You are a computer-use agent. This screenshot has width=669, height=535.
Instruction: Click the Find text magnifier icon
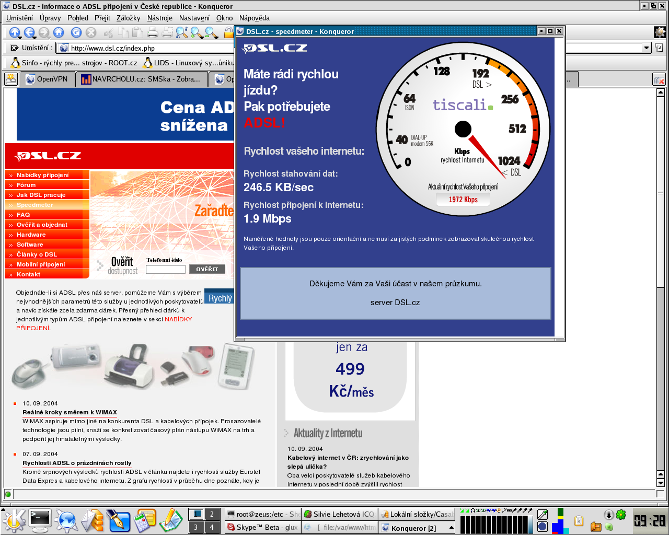click(182, 32)
